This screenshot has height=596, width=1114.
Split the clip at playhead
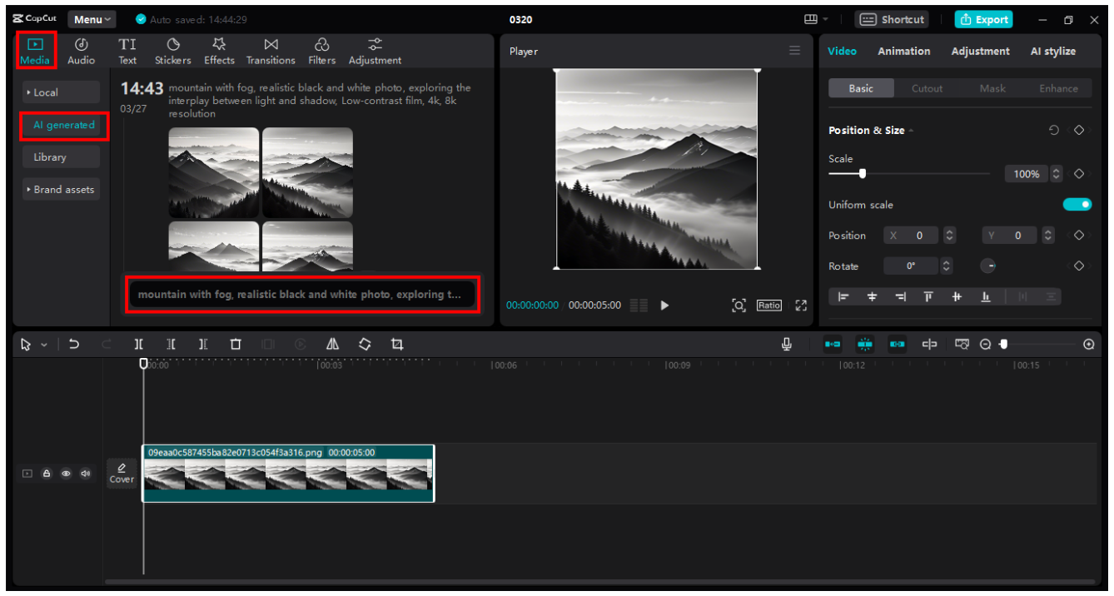(x=139, y=344)
